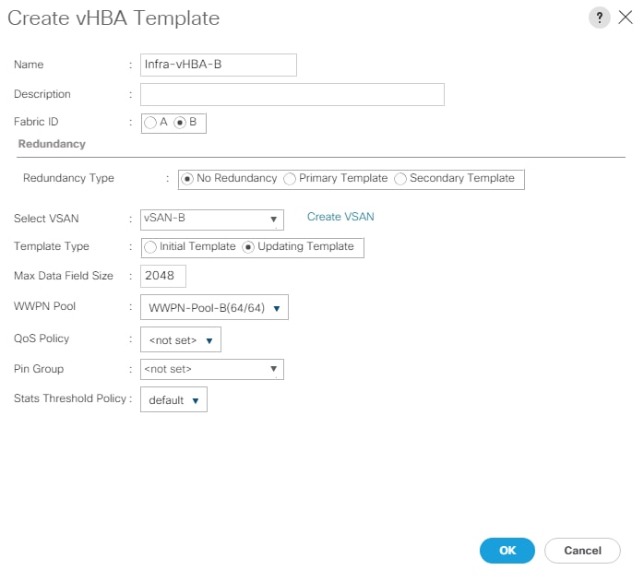Focus the Description input field
Image resolution: width=644 pixels, height=582 pixels.
coord(292,94)
